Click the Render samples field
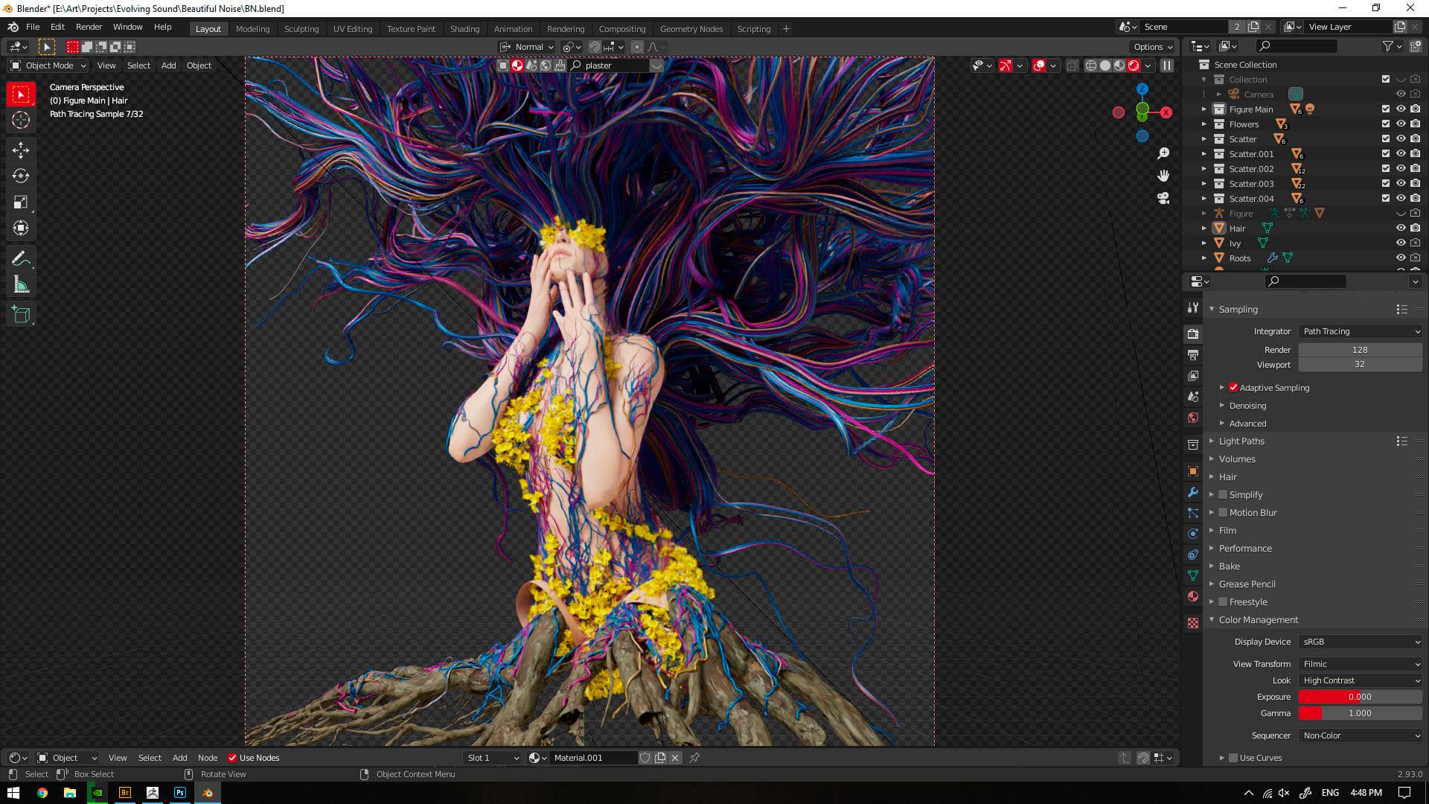Screen dimensions: 1429x804 [1361, 350]
